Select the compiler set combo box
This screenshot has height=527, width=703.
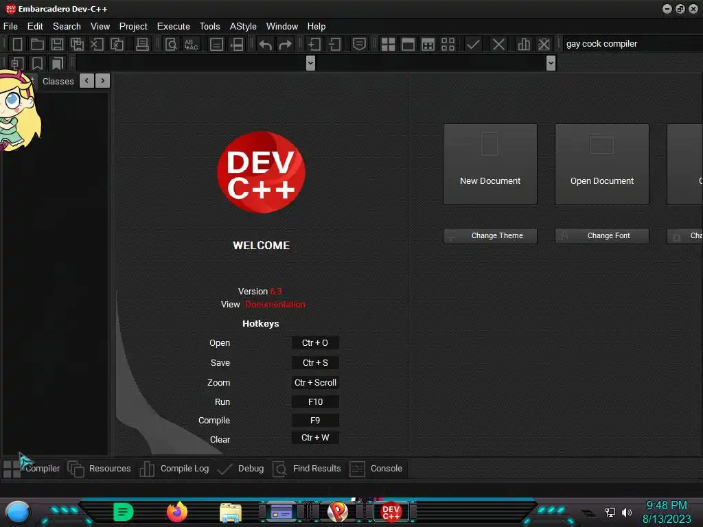632,43
